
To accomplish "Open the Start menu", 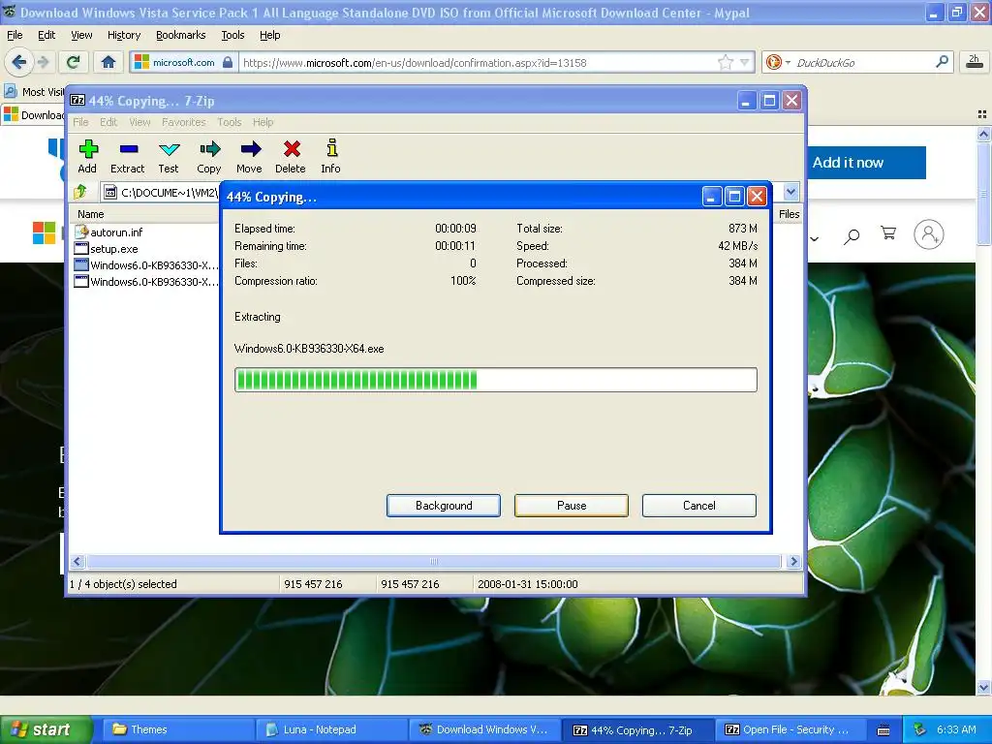I will [x=45, y=729].
